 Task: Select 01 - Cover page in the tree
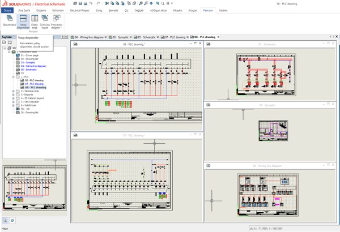29,55
